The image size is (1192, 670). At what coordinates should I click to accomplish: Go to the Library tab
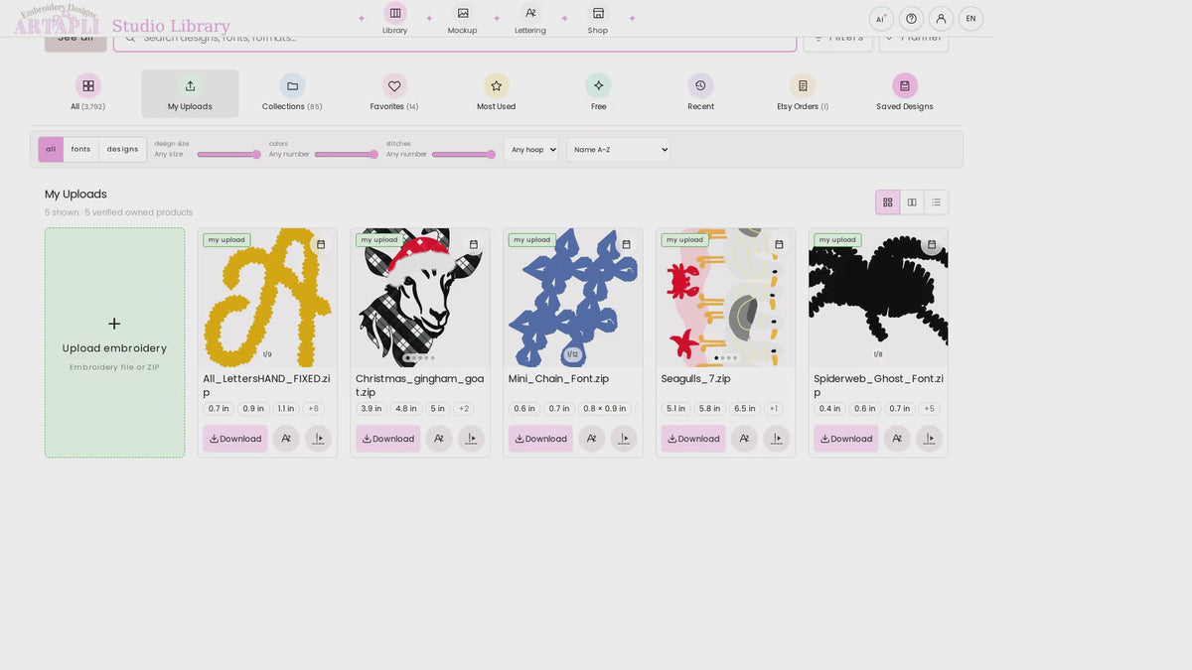395,19
